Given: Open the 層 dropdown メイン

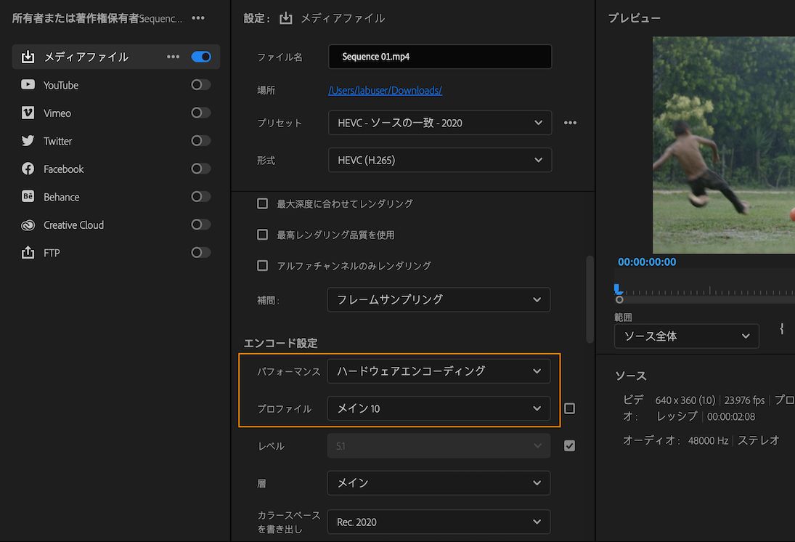Looking at the screenshot, I should click(x=439, y=482).
